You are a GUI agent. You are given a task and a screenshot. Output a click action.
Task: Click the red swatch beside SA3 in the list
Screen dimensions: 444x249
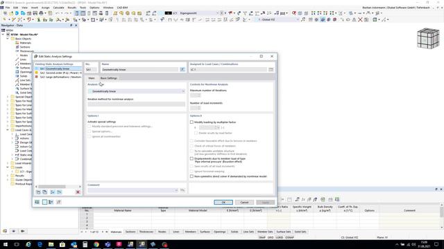36,77
